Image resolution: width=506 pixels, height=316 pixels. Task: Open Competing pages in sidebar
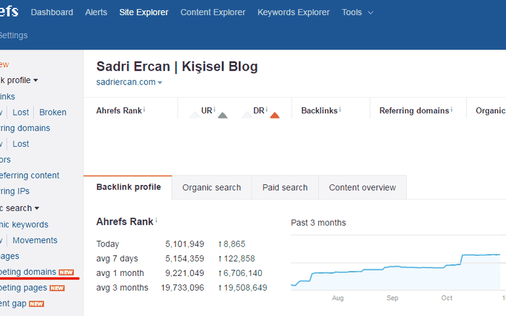pos(24,288)
